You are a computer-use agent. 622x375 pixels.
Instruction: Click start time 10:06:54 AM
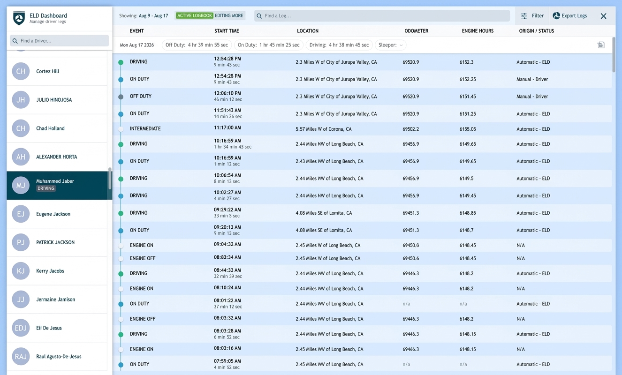point(228,175)
